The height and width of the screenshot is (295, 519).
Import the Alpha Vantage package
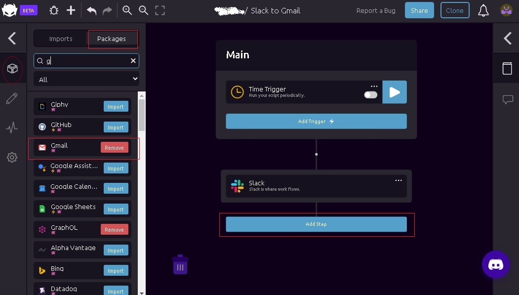tap(116, 251)
